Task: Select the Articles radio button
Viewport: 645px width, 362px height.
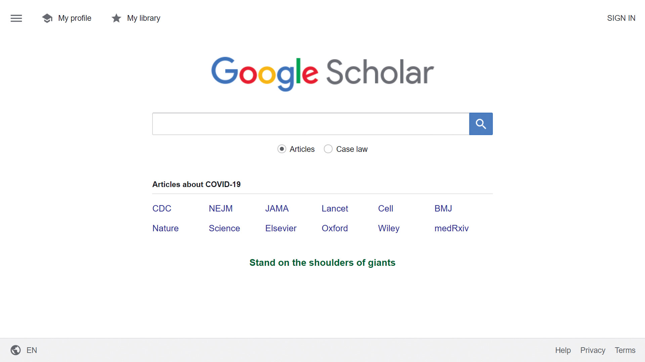Action: [282, 149]
